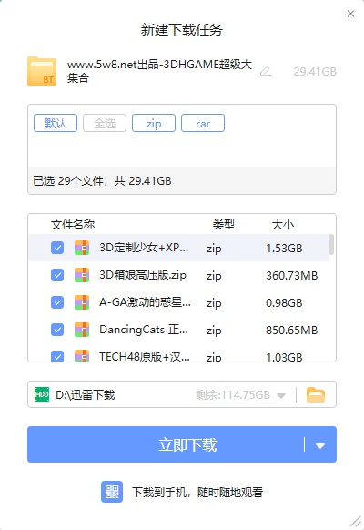Viewport: 364px width, 530px height.
Task: Click the resize grip at window corner
Action: point(356,522)
